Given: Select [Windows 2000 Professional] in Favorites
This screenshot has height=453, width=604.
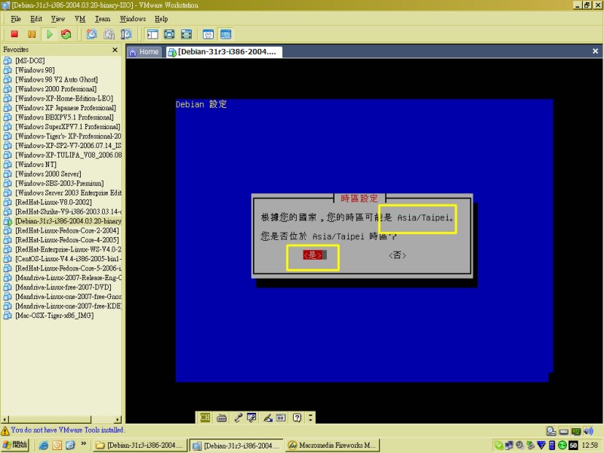Looking at the screenshot, I should coord(56,89).
